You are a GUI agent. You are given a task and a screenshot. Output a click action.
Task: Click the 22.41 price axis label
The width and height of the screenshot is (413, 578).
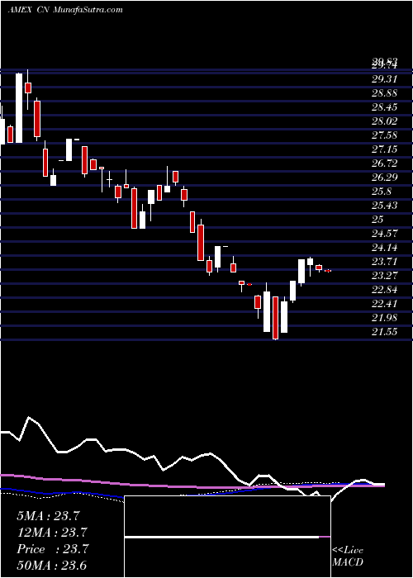point(385,303)
